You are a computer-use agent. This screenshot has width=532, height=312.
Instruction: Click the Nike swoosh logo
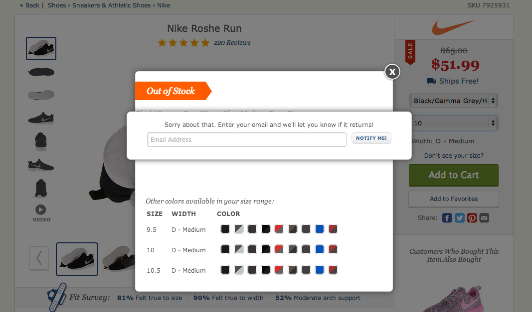[x=454, y=27]
